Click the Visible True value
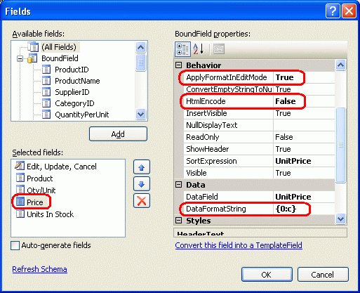 [x=304, y=173]
